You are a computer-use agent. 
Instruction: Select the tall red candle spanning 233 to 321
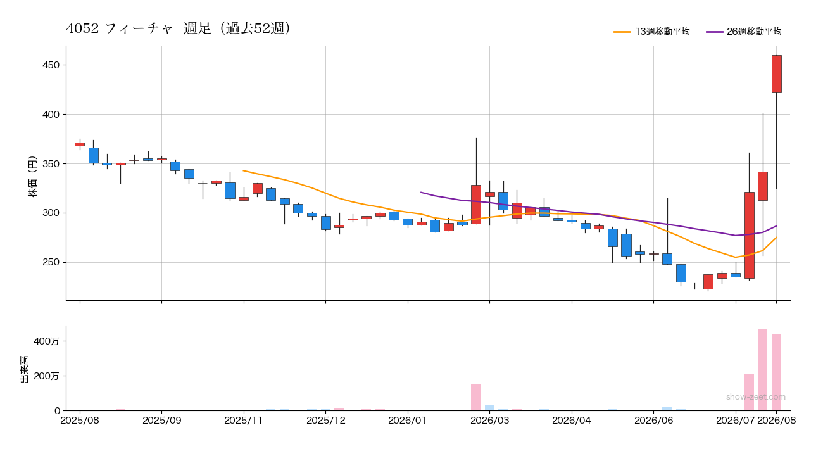[750, 235]
